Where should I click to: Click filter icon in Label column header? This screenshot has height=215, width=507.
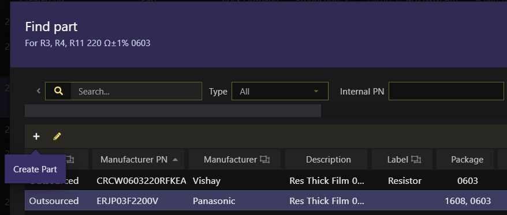point(416,160)
